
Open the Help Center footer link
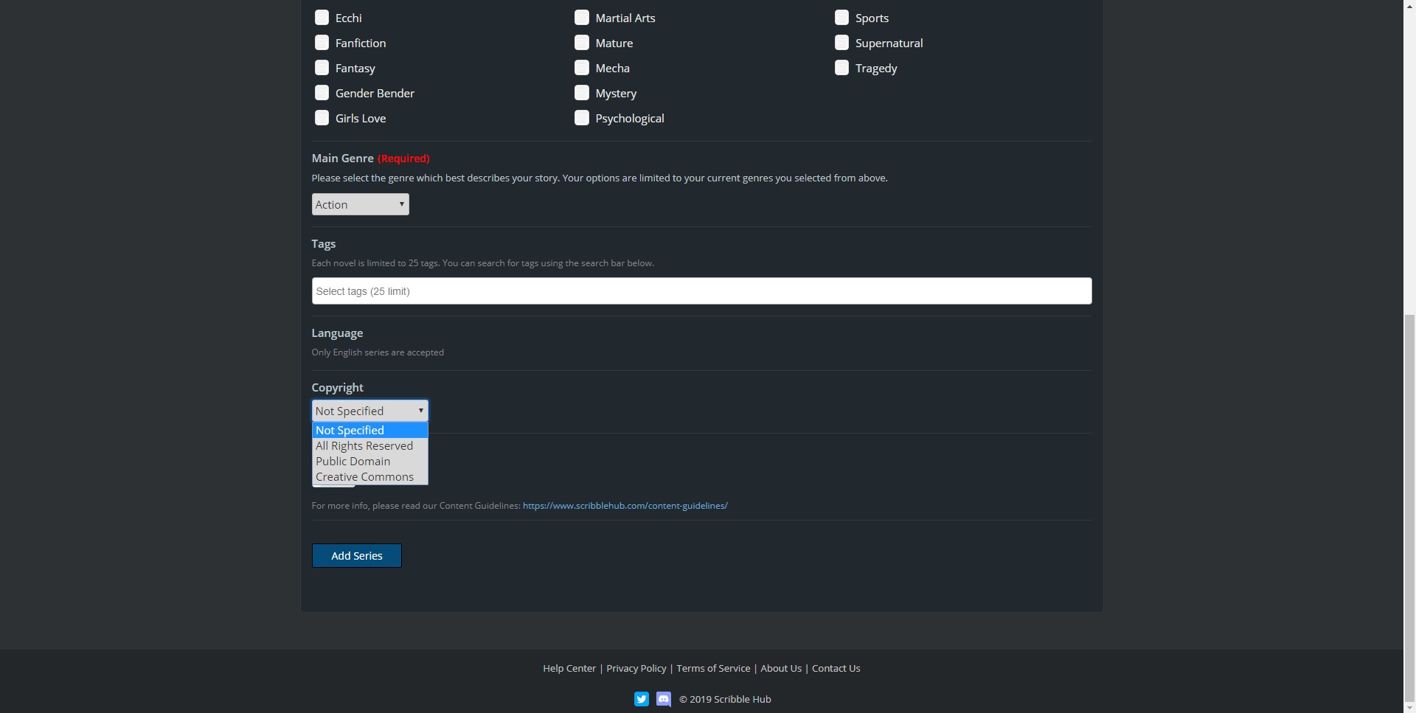(x=569, y=669)
